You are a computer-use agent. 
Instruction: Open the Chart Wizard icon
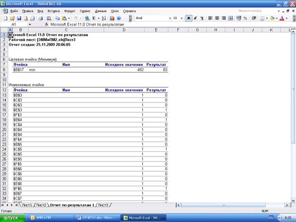pos(112,18)
